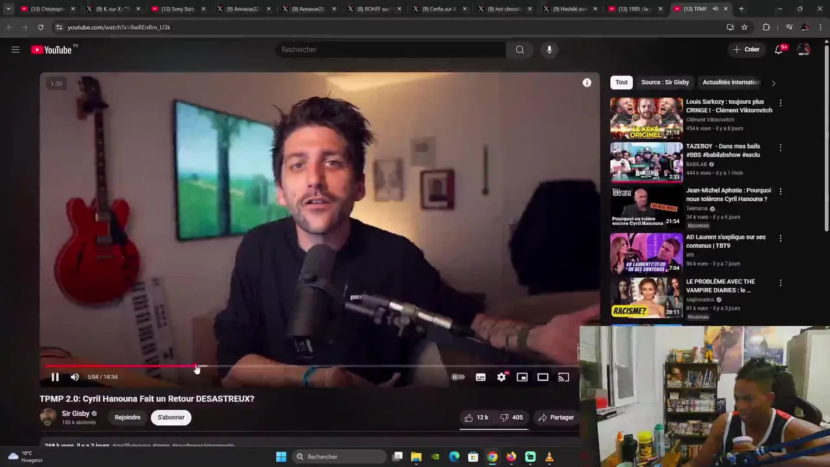The width and height of the screenshot is (830, 467).
Task: Click the taskbar Rechercher search box
Action: point(338,457)
